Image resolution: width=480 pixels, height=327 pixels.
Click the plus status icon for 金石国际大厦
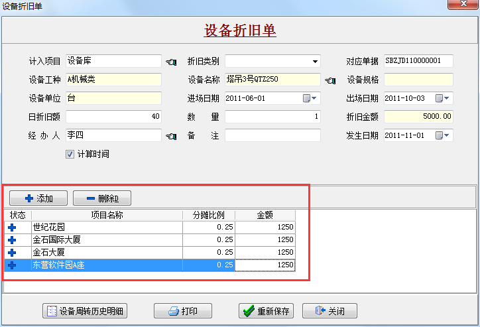coord(12,239)
